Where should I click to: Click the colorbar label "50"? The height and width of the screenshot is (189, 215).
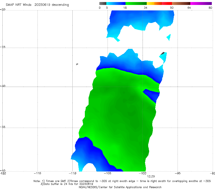click(172, 8)
